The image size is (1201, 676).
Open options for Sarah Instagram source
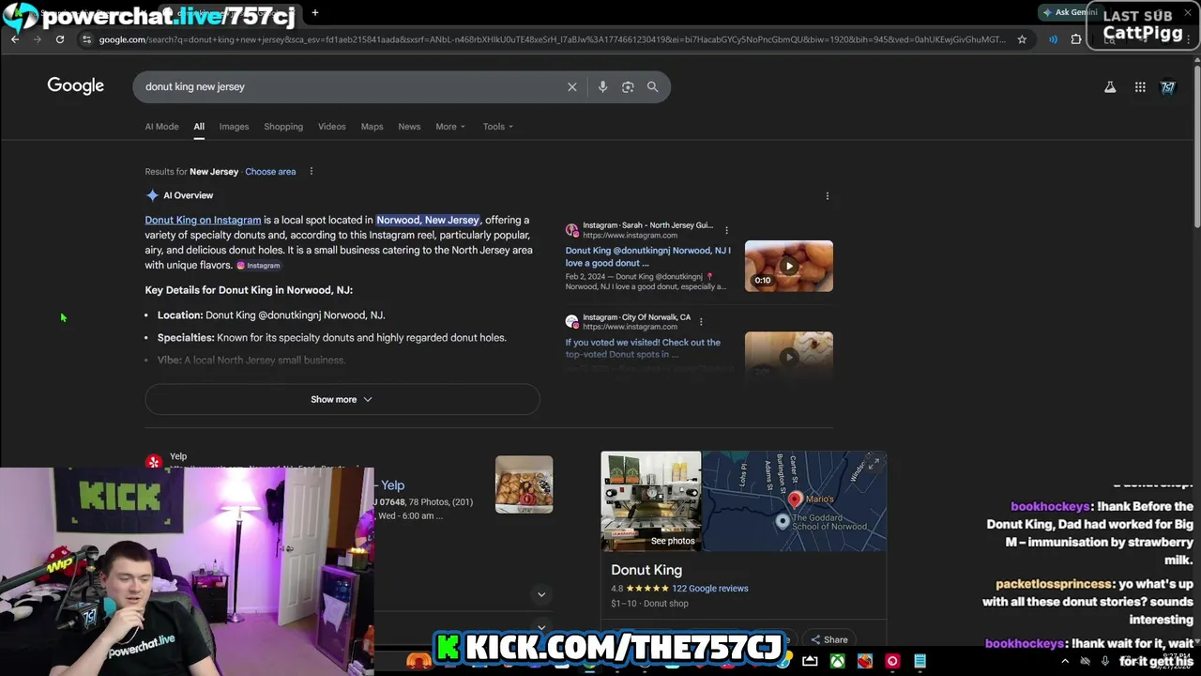(726, 230)
